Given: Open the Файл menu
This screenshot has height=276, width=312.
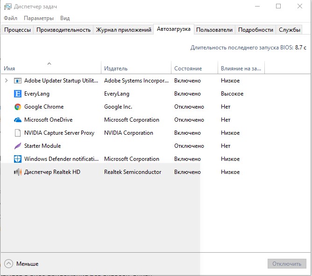Looking at the screenshot, I should tap(10, 18).
